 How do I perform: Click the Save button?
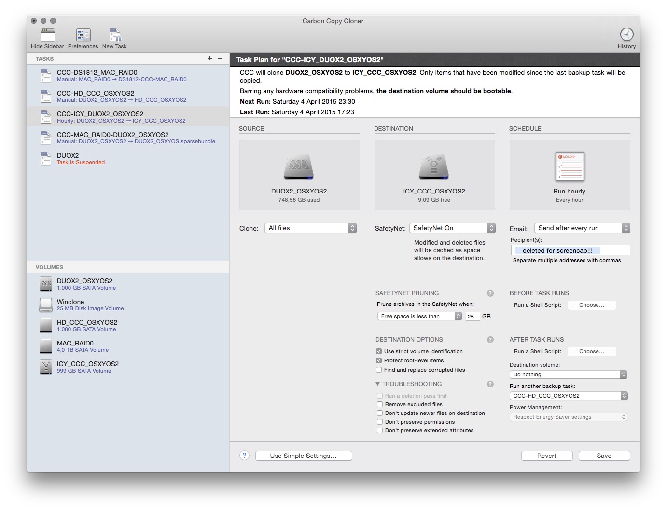604,456
